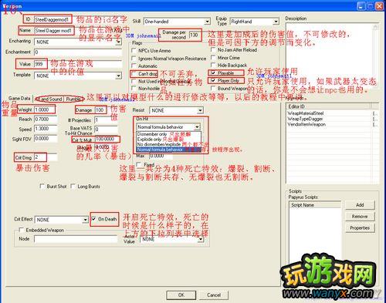The image size is (386, 303).
Task: Click the Cancel button
Action: tap(214, 295)
